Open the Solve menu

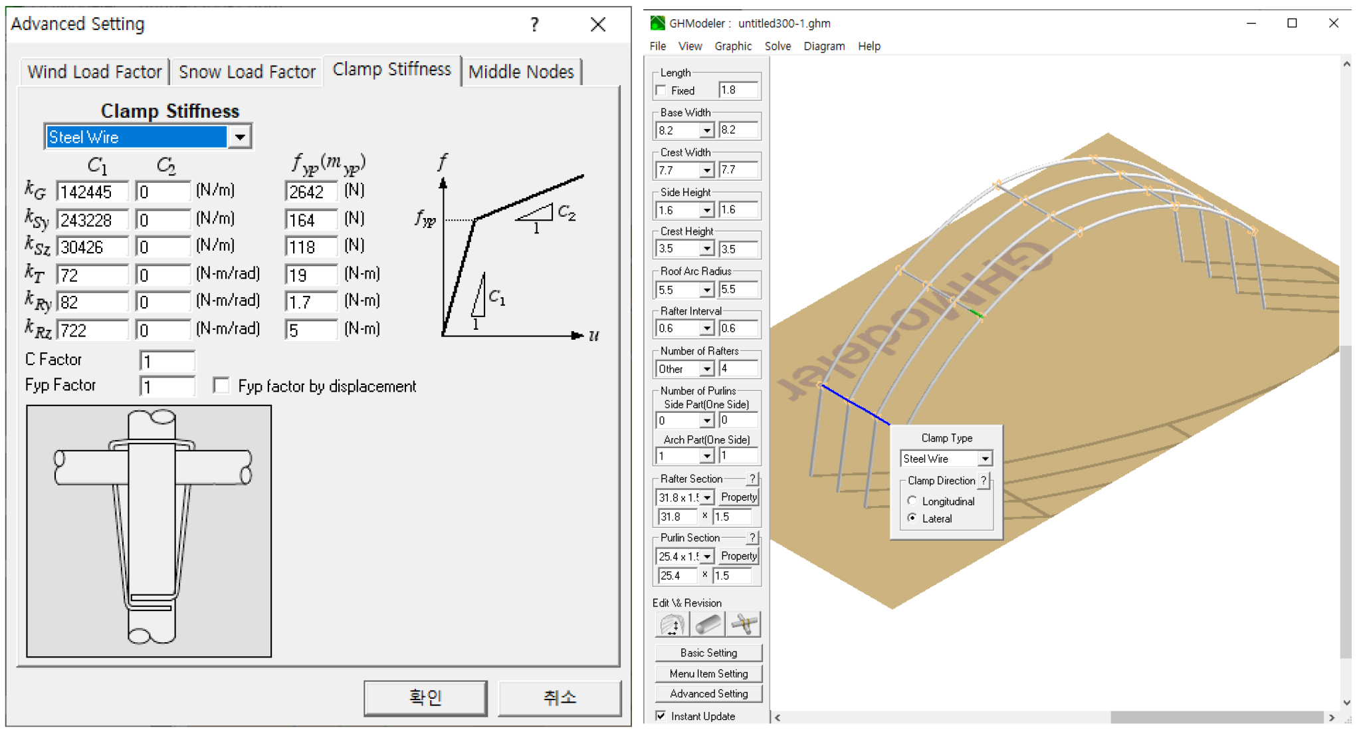[x=777, y=46]
